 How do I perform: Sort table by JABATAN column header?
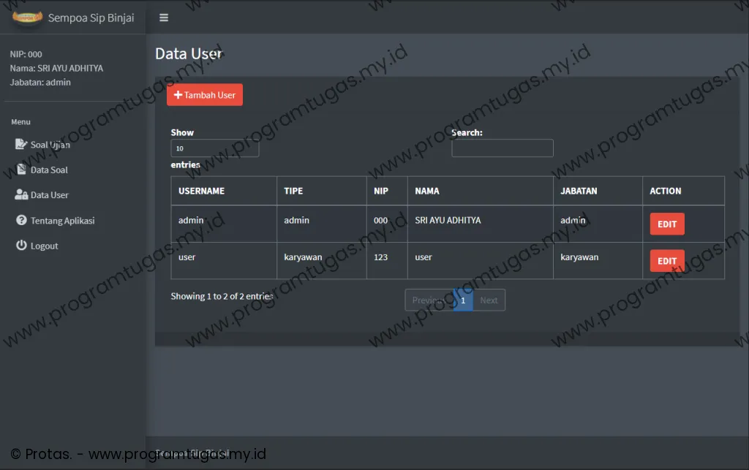(579, 191)
